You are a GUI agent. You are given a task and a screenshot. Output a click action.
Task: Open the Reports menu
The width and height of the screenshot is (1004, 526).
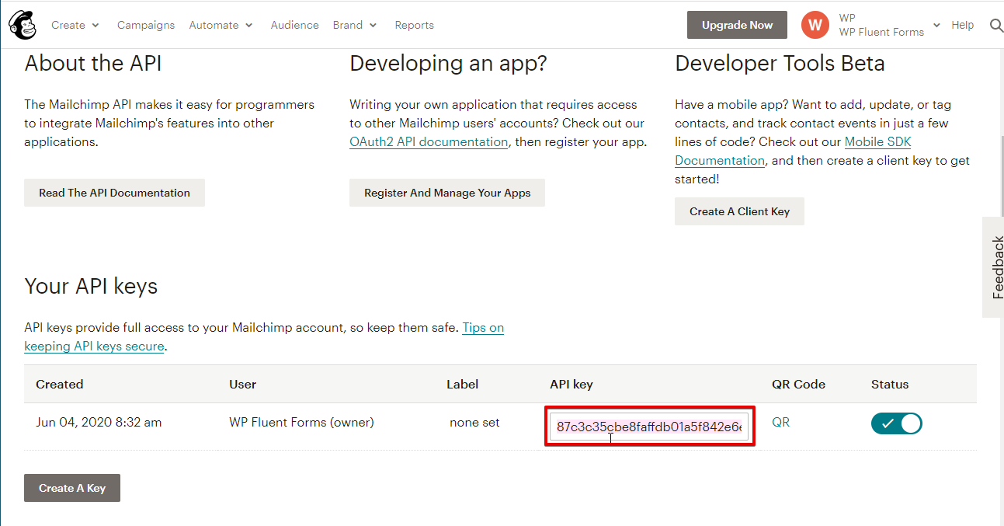click(414, 25)
